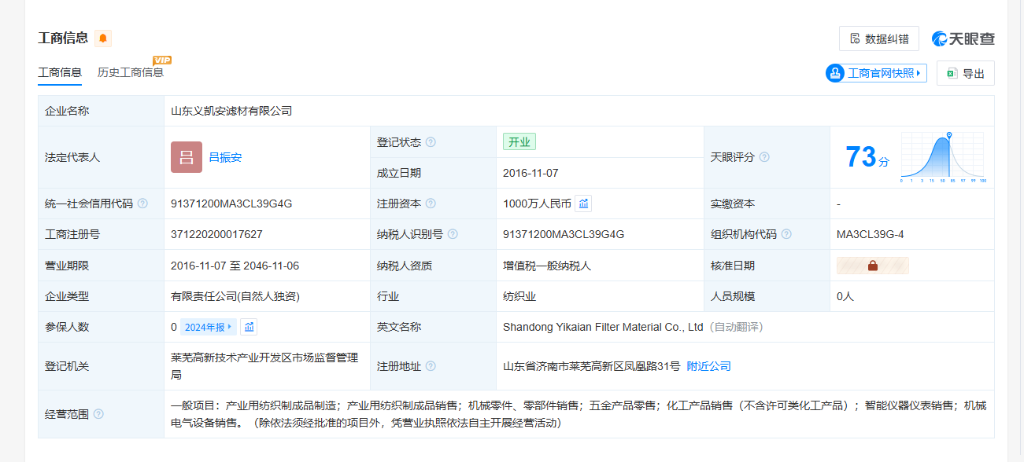Viewport: 1024px width, 462px height.
Task: Click help icon next to 注册资本
Action: click(431, 203)
